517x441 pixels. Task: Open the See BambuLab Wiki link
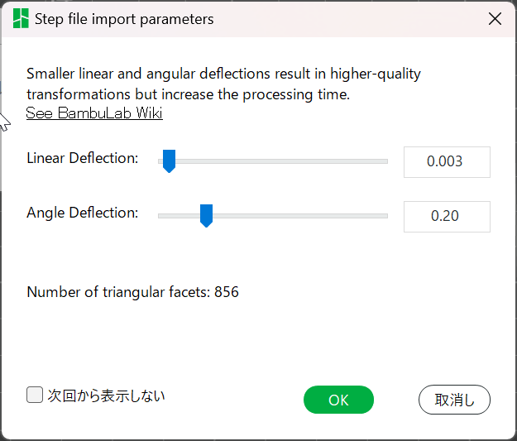pyautogui.click(x=94, y=113)
